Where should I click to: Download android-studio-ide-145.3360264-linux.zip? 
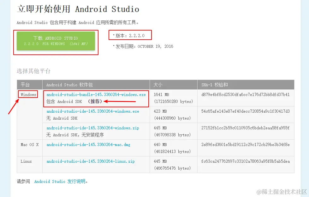point(91,161)
